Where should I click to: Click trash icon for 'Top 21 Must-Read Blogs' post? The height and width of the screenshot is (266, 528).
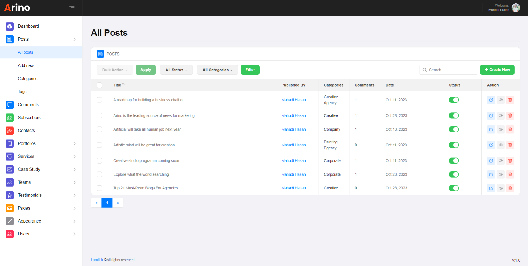coord(510,188)
